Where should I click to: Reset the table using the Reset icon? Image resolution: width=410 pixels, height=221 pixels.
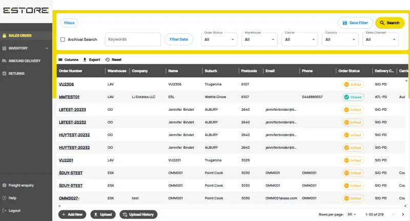pos(107,59)
